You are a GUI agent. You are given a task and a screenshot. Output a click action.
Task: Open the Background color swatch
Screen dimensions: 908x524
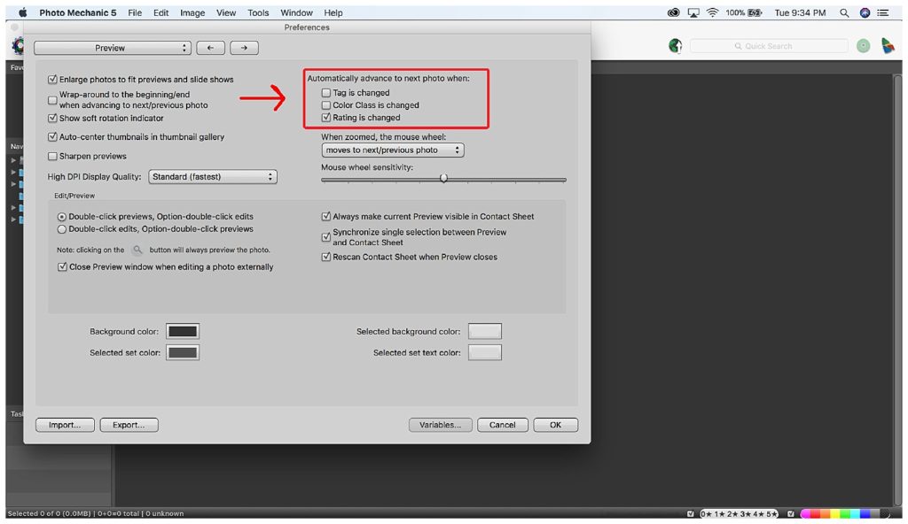(x=183, y=331)
